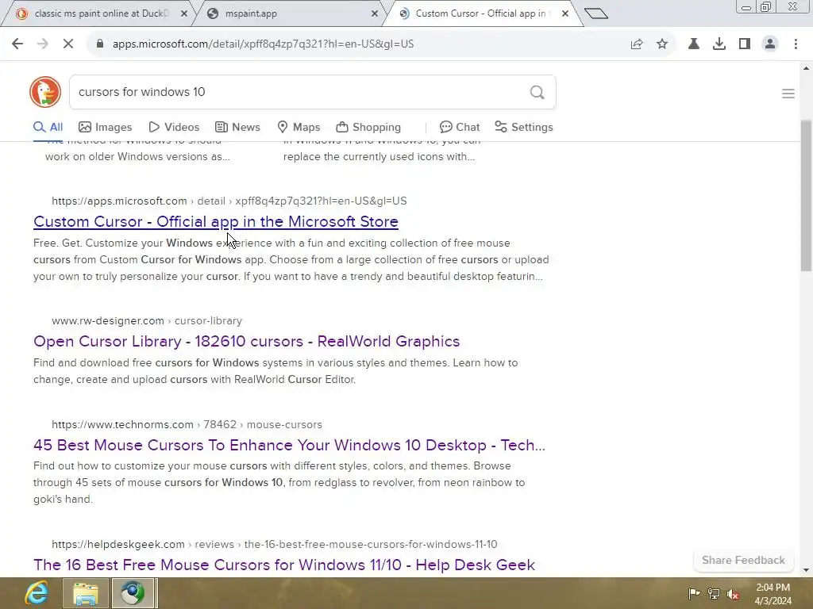Open Custom Cursor Microsoft Store result
This screenshot has width=813, height=609.
click(x=216, y=222)
